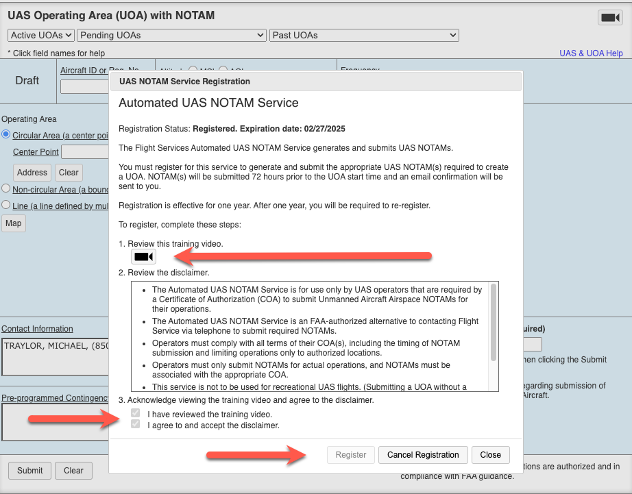Open the Map button
The height and width of the screenshot is (494, 632).
click(13, 223)
